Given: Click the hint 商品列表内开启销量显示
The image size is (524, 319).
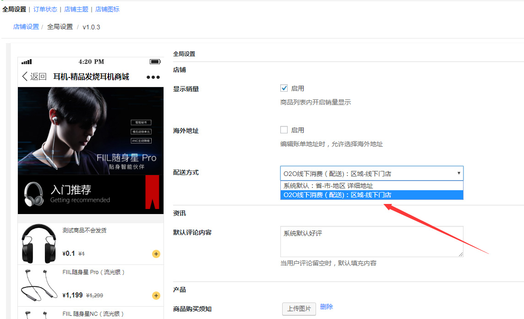Looking at the screenshot, I should (316, 102).
